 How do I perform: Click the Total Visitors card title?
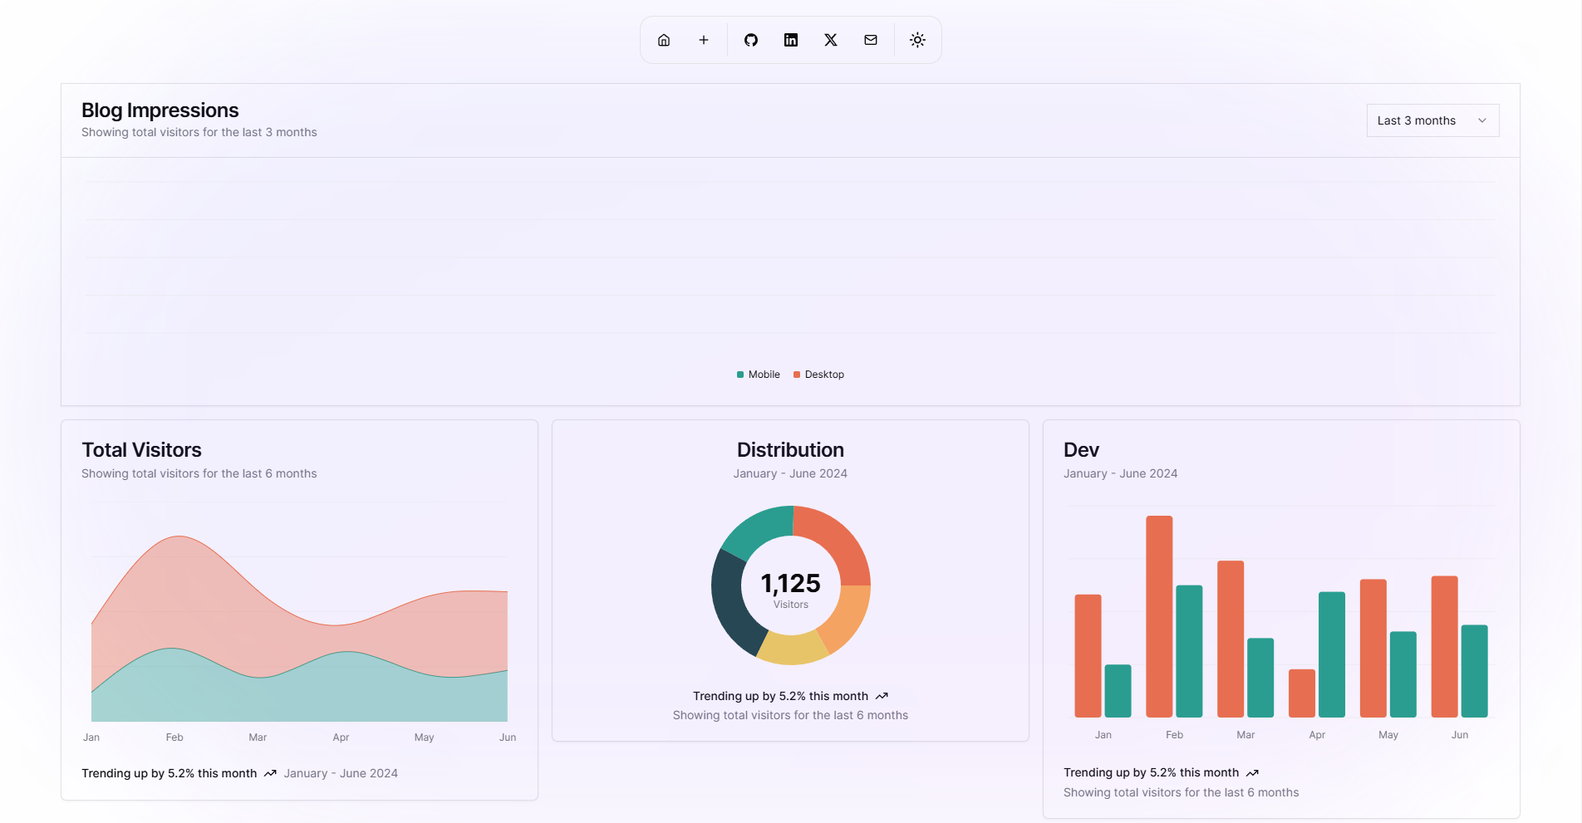coord(142,450)
